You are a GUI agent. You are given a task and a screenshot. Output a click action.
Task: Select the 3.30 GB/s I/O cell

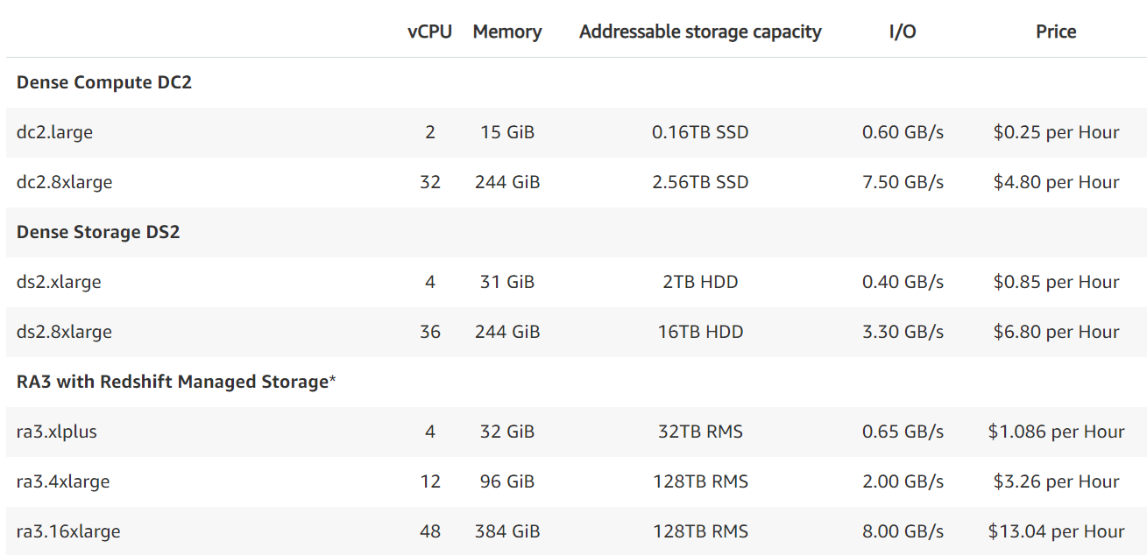[x=903, y=333]
